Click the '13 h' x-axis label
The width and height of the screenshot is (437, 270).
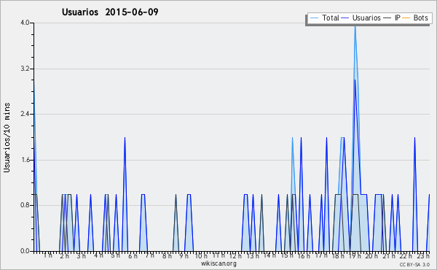pyautogui.click(x=253, y=255)
